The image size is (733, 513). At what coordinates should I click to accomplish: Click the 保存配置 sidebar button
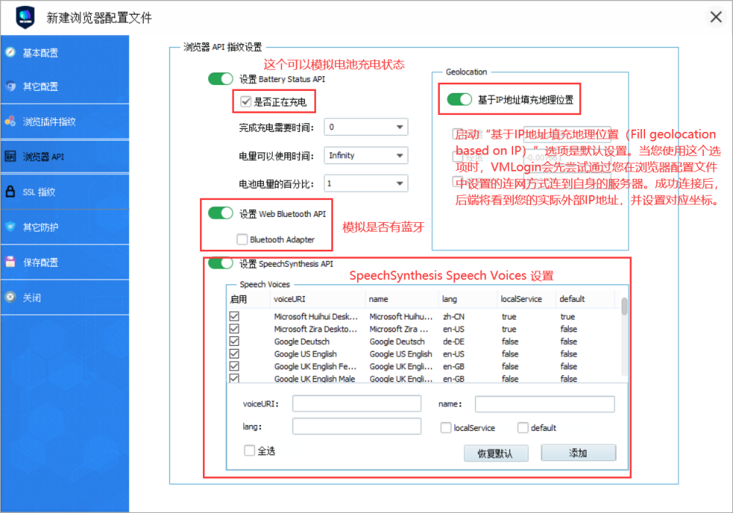coord(65,262)
